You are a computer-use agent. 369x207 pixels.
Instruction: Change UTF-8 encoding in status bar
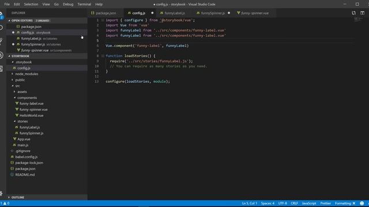(283, 203)
